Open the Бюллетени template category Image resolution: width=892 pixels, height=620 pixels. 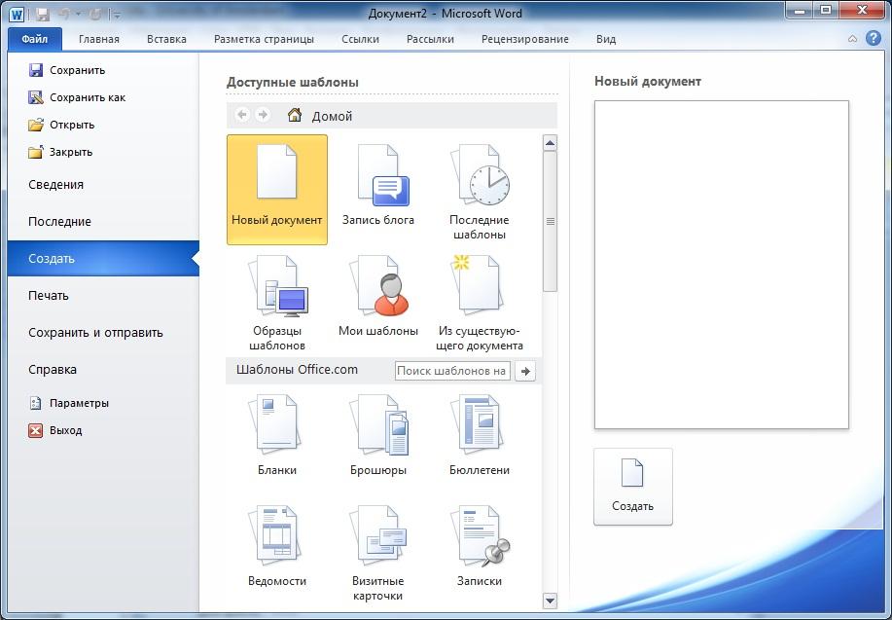click(x=479, y=435)
